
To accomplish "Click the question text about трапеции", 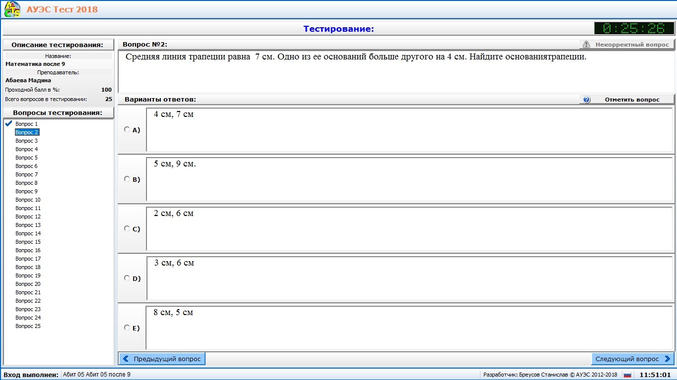I will click(356, 57).
